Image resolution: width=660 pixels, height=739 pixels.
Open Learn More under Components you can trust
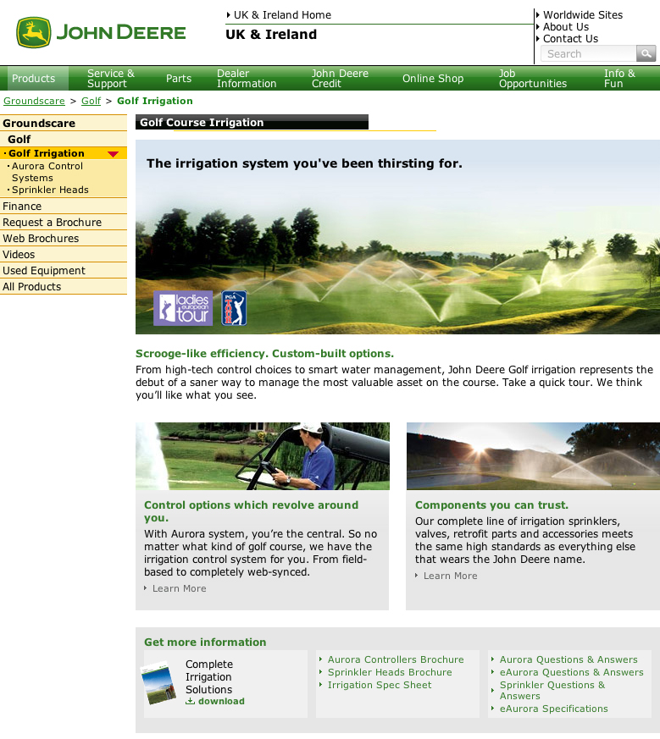point(450,576)
